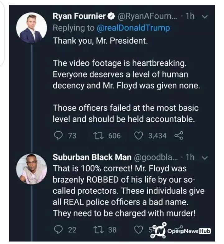Open Ryan Fournier's display name
The image size is (224, 244).
click(80, 16)
